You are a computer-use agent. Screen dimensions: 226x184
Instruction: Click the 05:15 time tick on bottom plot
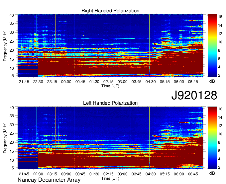tap(165, 174)
